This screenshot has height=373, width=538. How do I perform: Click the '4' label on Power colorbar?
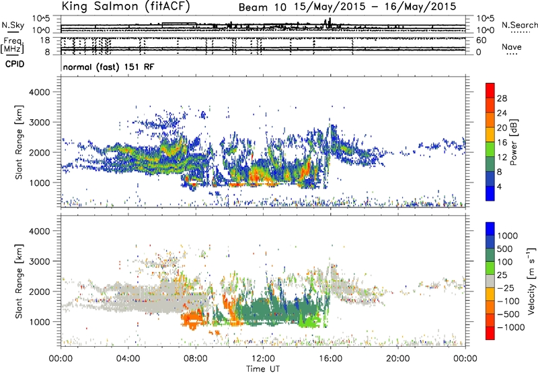499,186
